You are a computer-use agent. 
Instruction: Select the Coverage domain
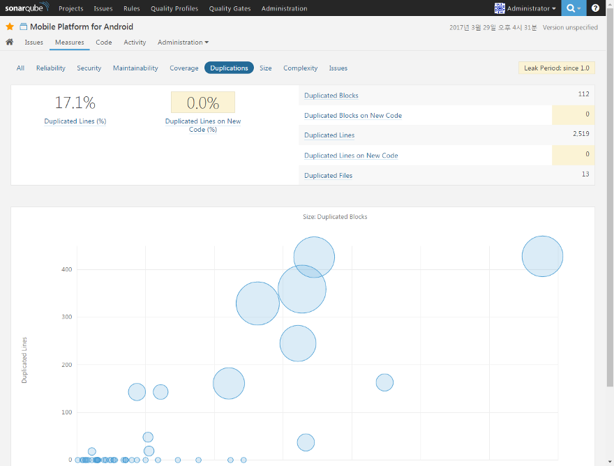click(184, 68)
